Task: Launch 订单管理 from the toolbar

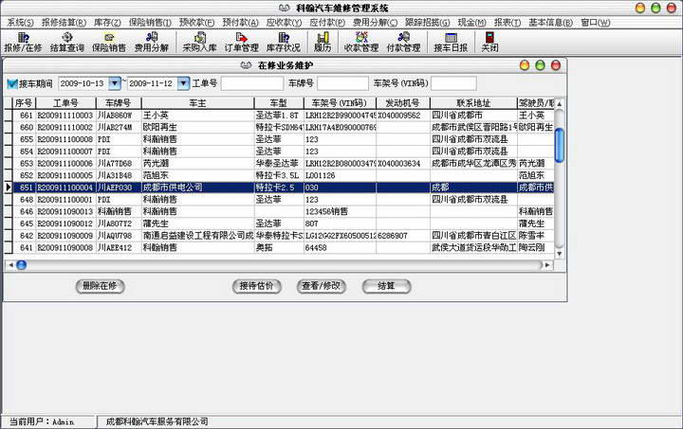Action: coord(241,42)
